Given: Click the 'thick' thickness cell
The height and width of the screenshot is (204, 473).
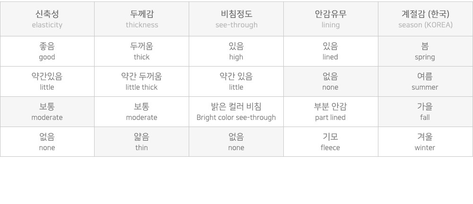Looking at the screenshot, I should pyautogui.click(x=142, y=51).
